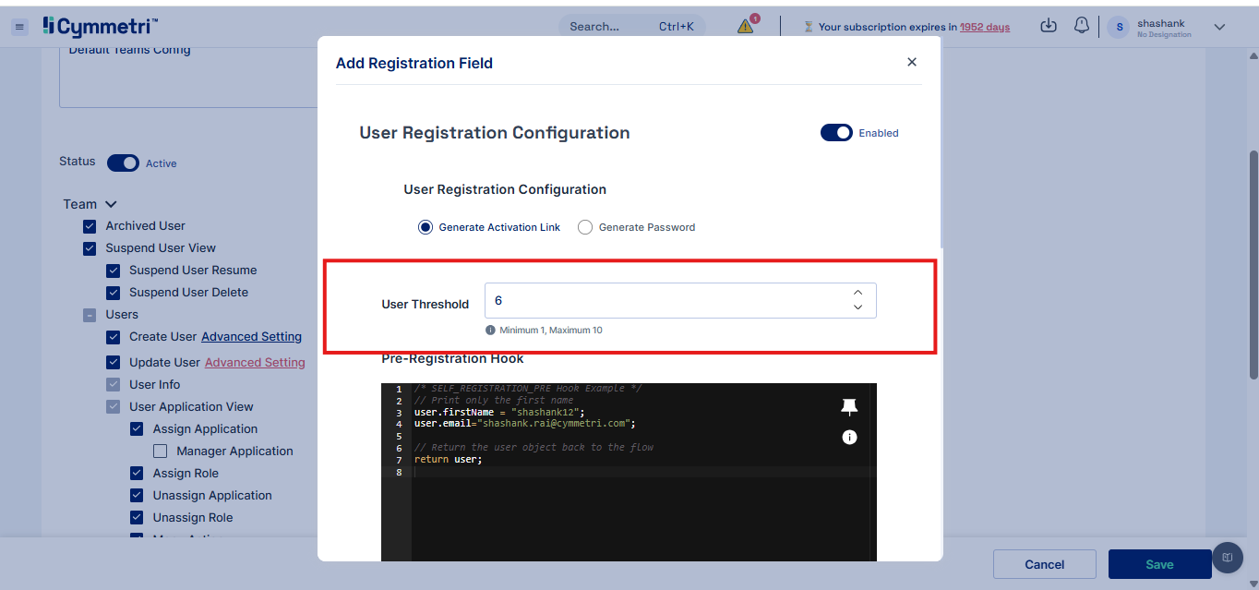Screen dimensions: 1259x590
Task: Click the Cymmetri logo
Action: 101,25
